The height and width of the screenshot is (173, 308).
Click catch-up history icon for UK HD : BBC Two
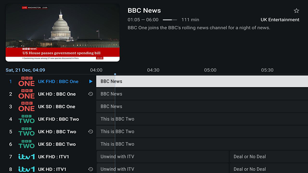pos(90,131)
